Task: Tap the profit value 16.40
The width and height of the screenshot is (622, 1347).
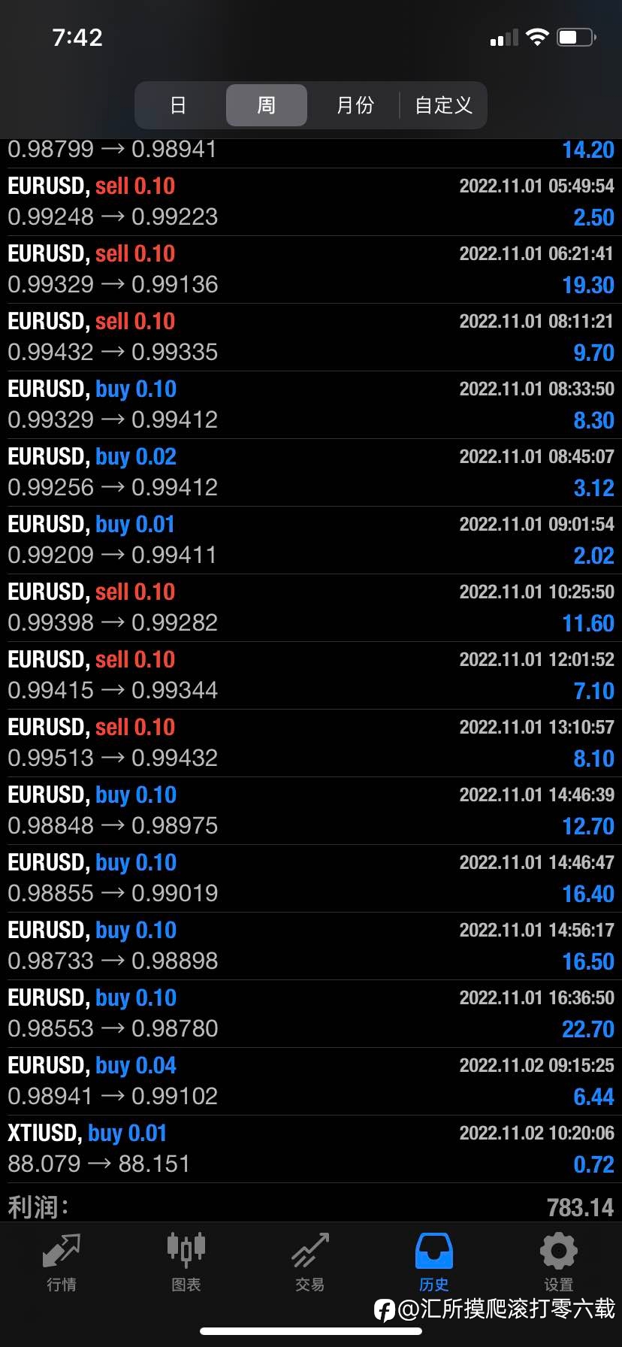Action: (x=588, y=894)
